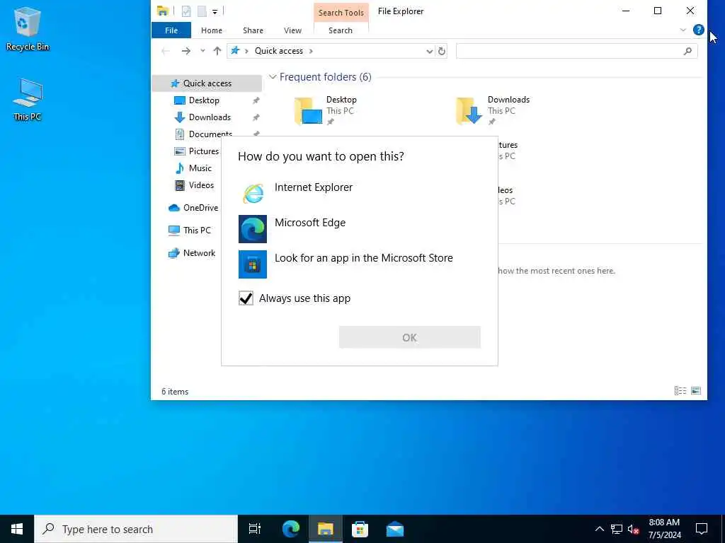Image resolution: width=725 pixels, height=543 pixels.
Task: Open Desktop in the navigation pane
Action: click(x=204, y=100)
